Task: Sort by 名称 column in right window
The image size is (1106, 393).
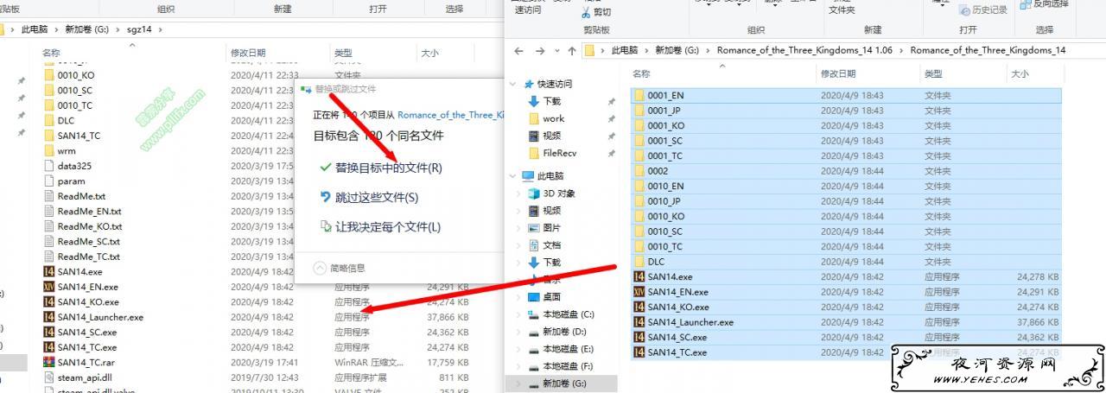Action: [641, 73]
